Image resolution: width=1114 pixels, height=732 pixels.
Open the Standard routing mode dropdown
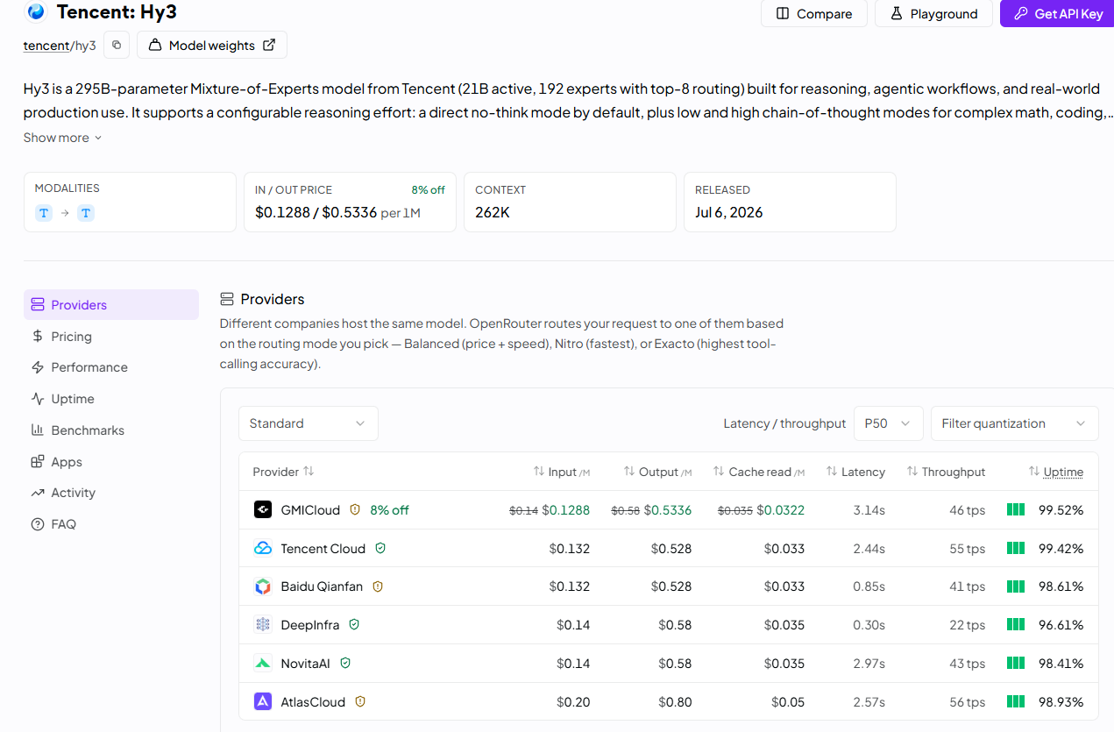309,423
